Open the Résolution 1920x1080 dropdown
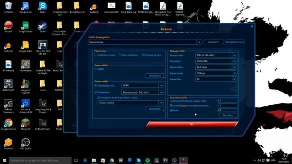 [x=235, y=61]
